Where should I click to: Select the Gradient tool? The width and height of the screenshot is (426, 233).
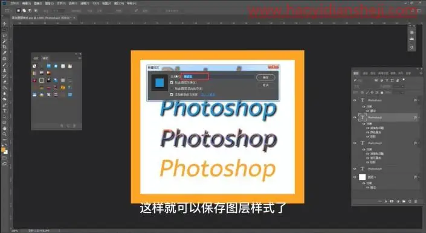pyautogui.click(x=4, y=88)
